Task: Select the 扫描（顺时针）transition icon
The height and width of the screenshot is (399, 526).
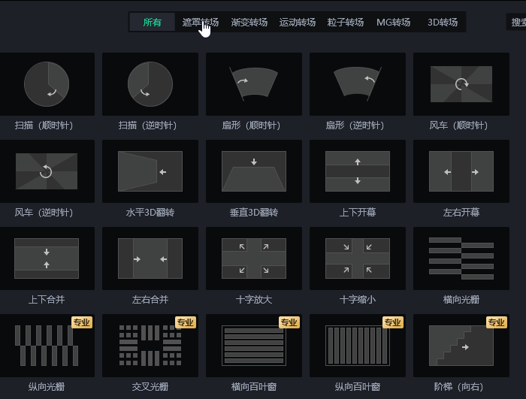Action: click(x=47, y=84)
